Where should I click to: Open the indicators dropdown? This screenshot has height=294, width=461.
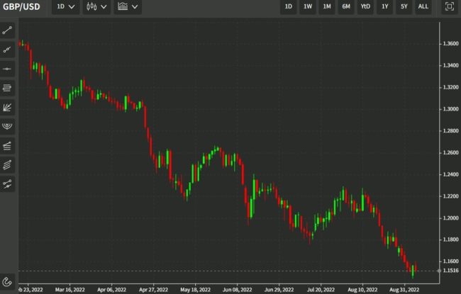click(x=128, y=6)
